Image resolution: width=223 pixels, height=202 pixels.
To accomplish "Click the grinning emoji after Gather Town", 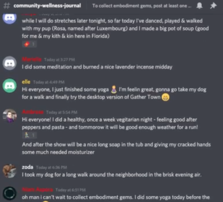I will 166,97.
